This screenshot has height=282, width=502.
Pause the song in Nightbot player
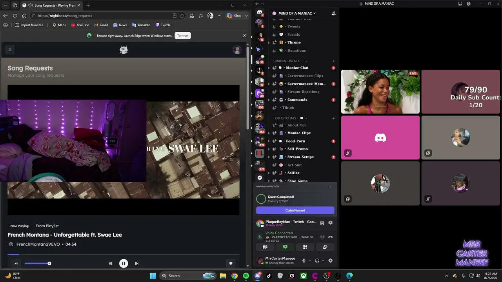[x=124, y=263]
